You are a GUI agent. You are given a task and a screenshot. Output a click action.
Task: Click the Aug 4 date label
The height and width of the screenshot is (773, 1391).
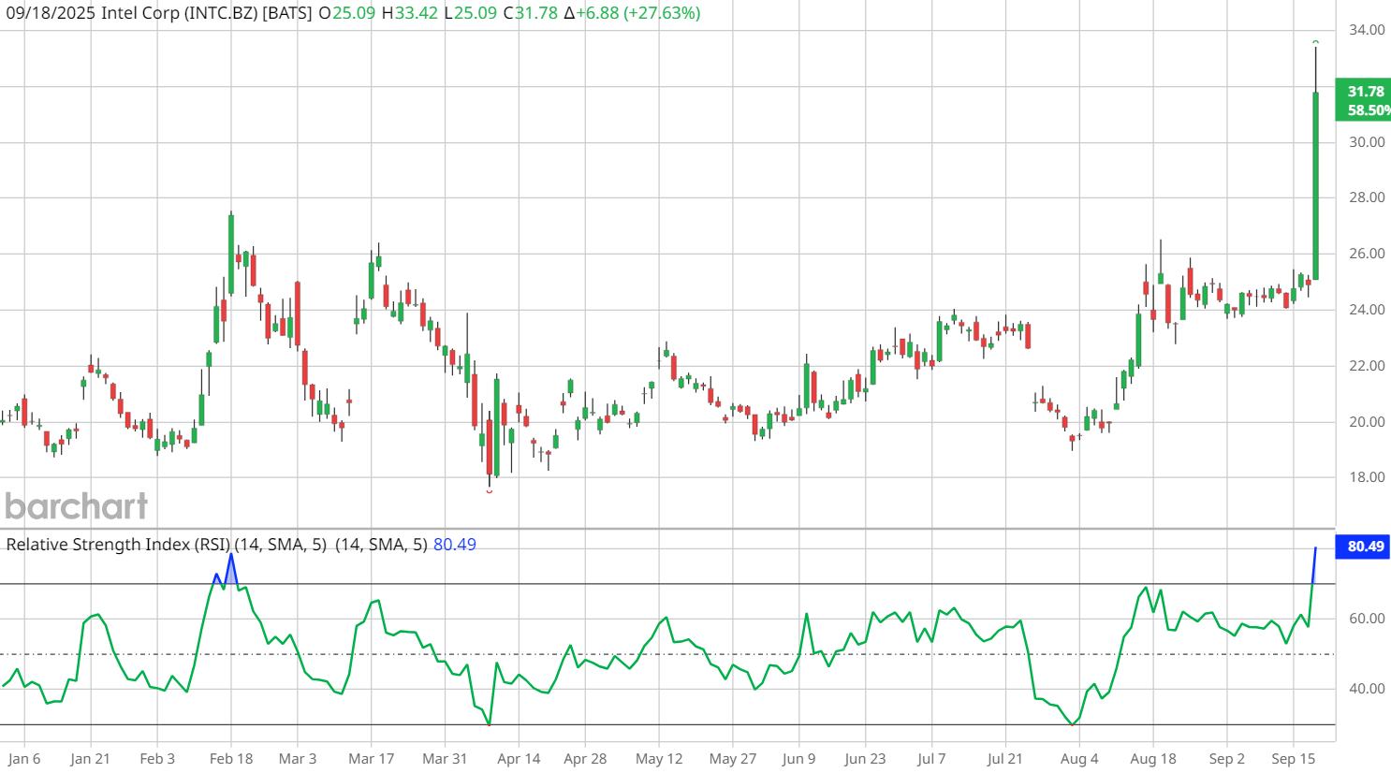click(x=1079, y=759)
